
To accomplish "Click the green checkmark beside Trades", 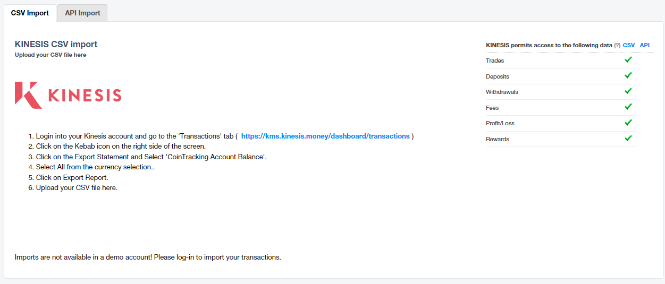I will click(x=628, y=60).
